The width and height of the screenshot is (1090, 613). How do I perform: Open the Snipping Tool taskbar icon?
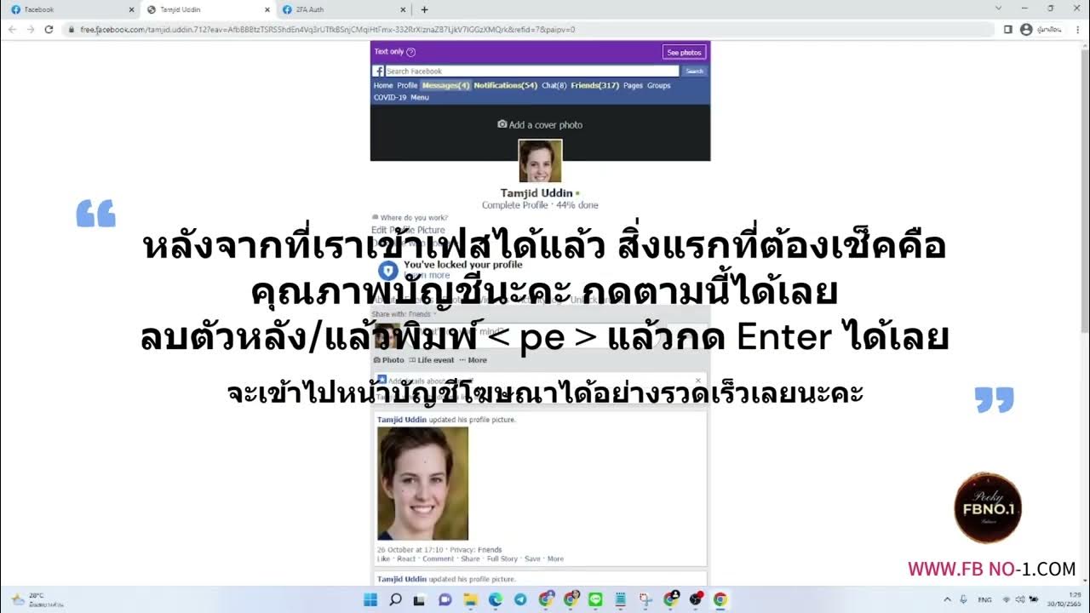645,599
